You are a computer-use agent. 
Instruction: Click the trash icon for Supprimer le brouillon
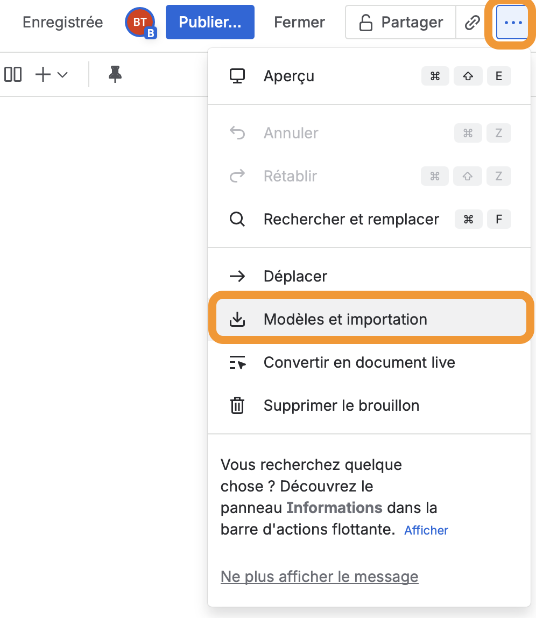(x=237, y=405)
